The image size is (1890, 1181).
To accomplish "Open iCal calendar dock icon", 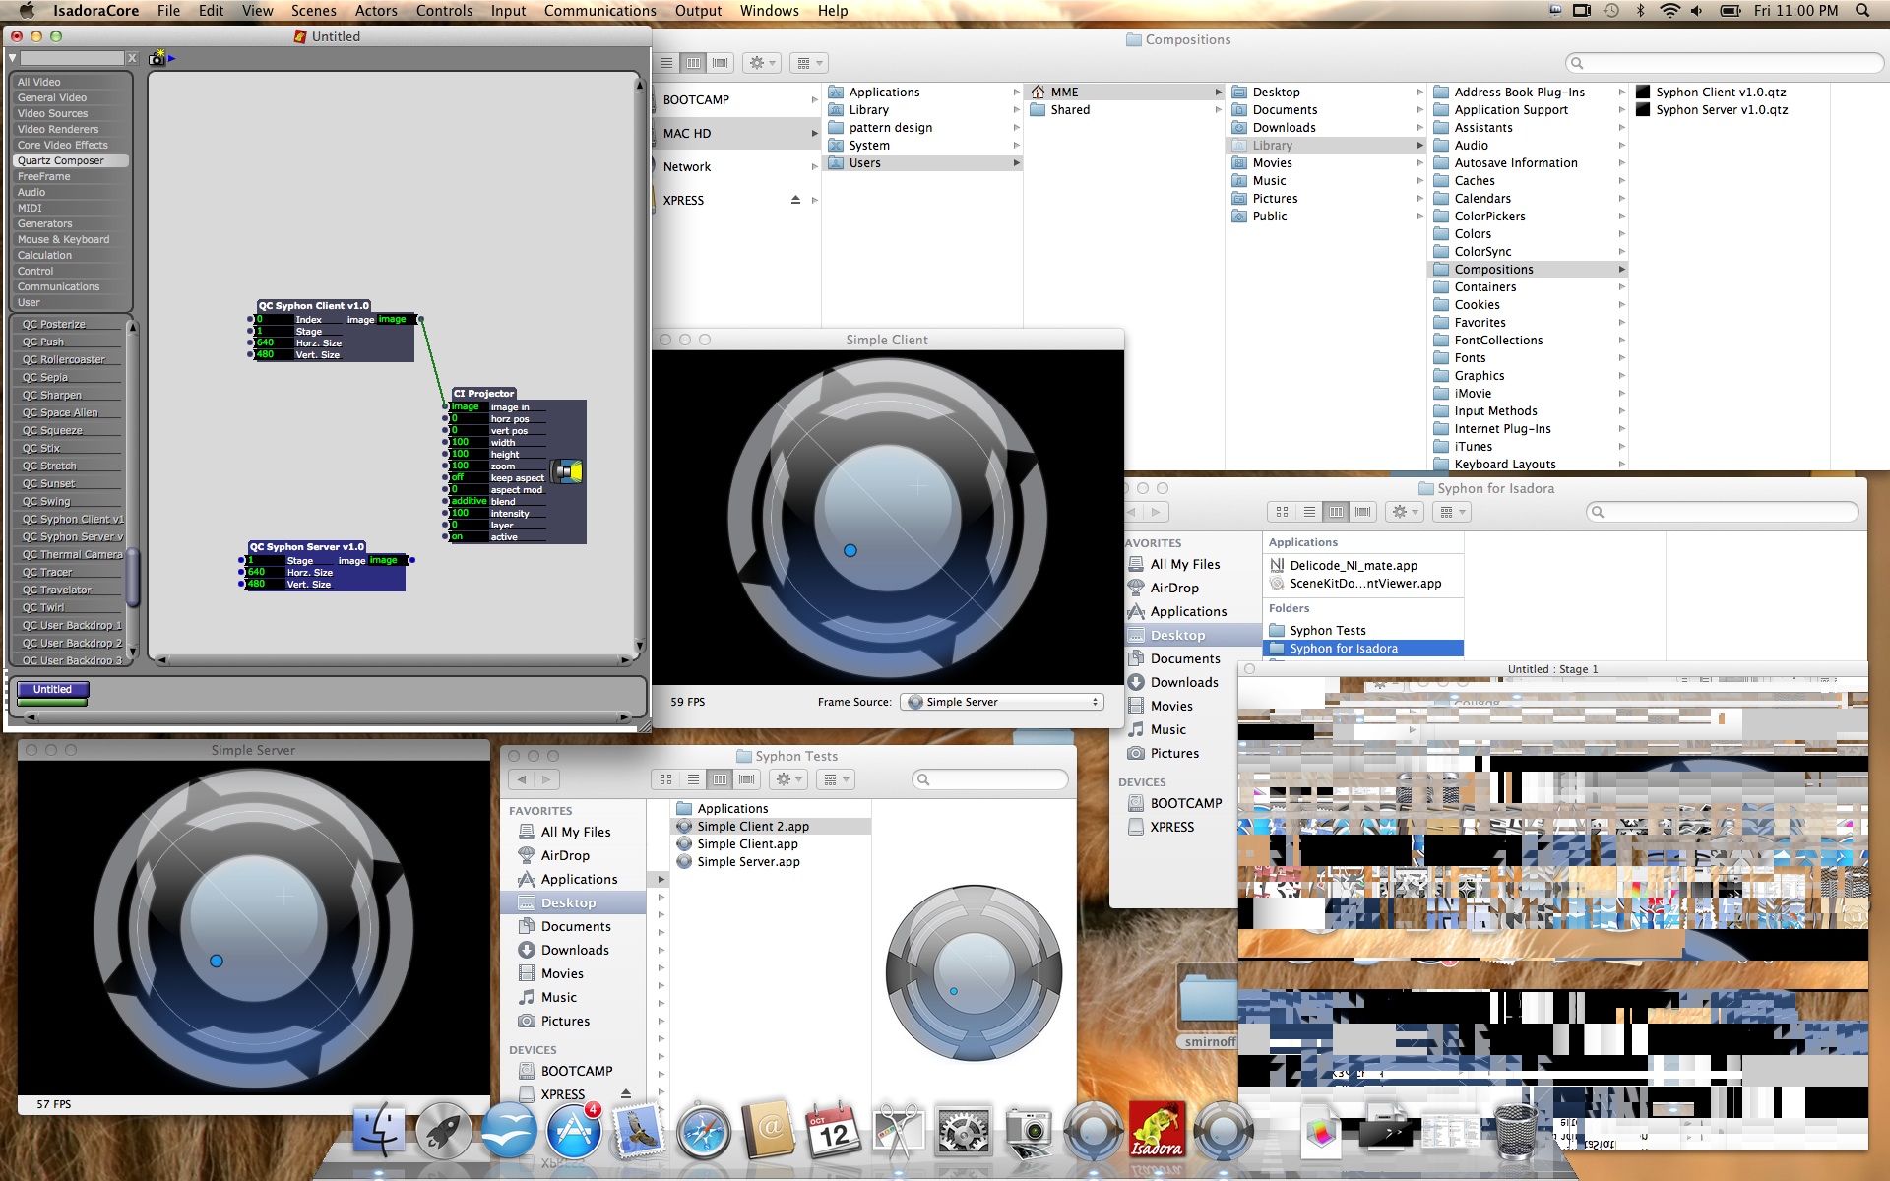I will coord(834,1131).
